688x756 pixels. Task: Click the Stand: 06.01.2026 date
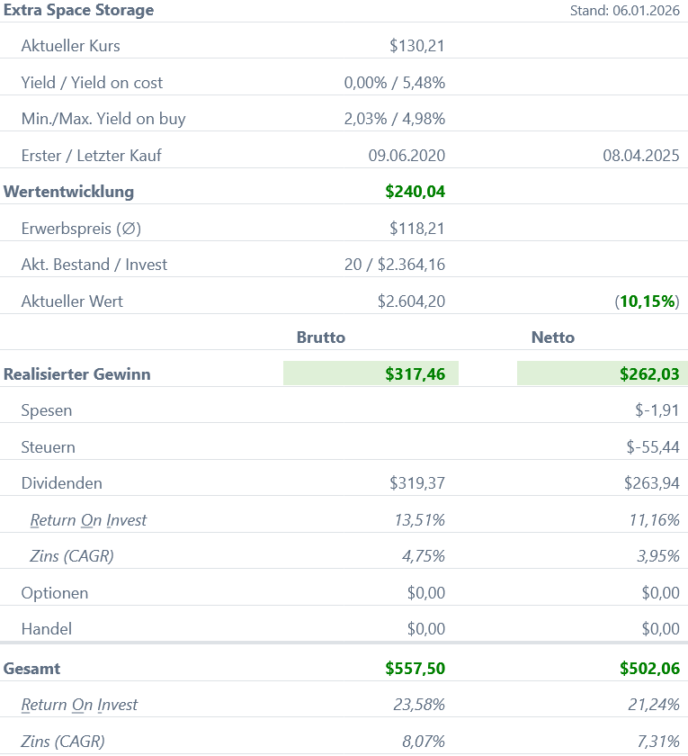click(x=624, y=11)
